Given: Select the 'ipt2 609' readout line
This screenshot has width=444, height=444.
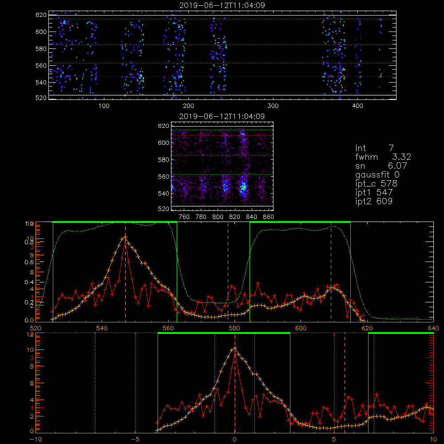Looking at the screenshot, I should point(374,201).
